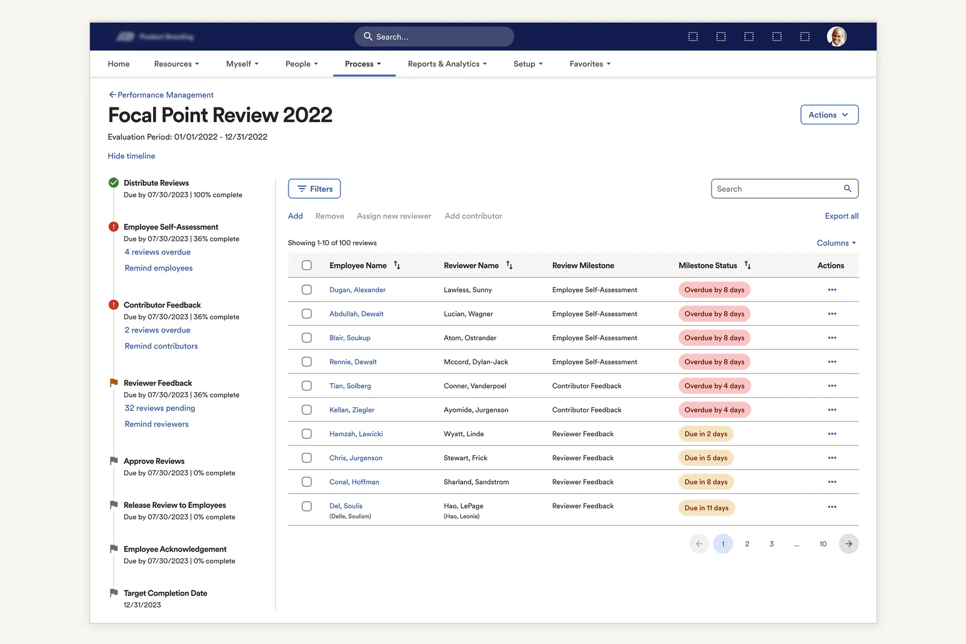The image size is (966, 644).
Task: Open actions menu for Hamzah, Lawicki row
Action: point(832,434)
